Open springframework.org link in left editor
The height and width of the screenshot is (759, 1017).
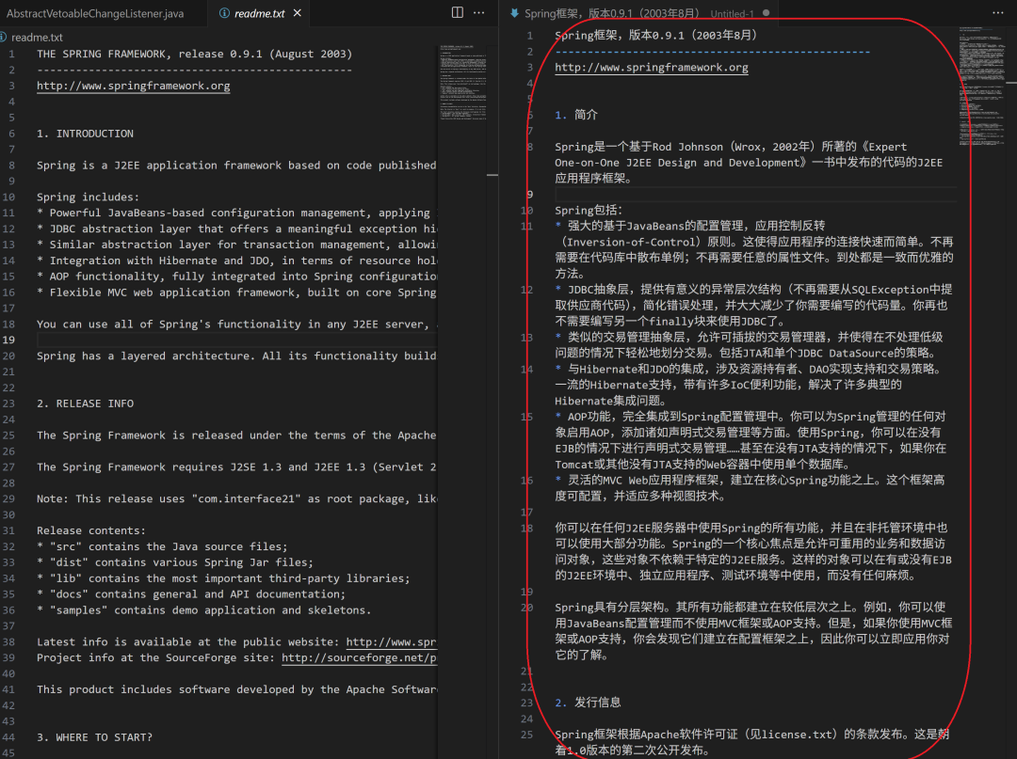pos(133,86)
